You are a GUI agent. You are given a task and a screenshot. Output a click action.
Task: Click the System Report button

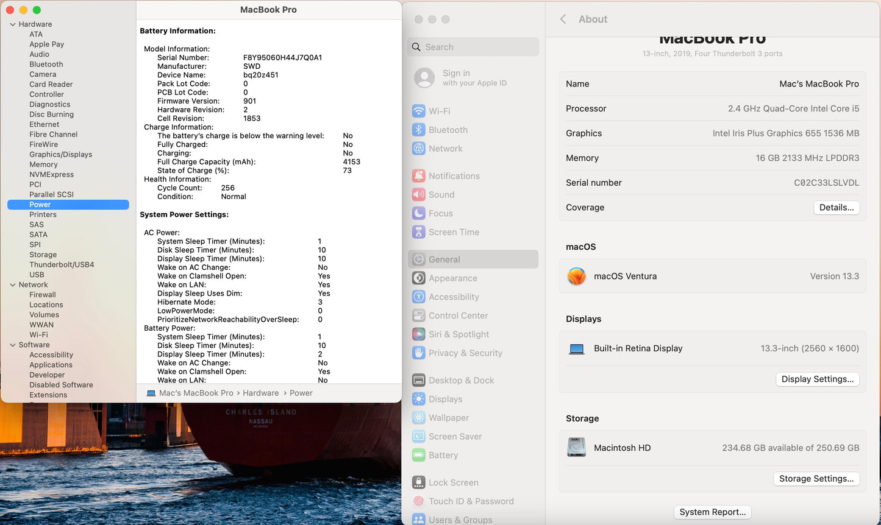712,512
